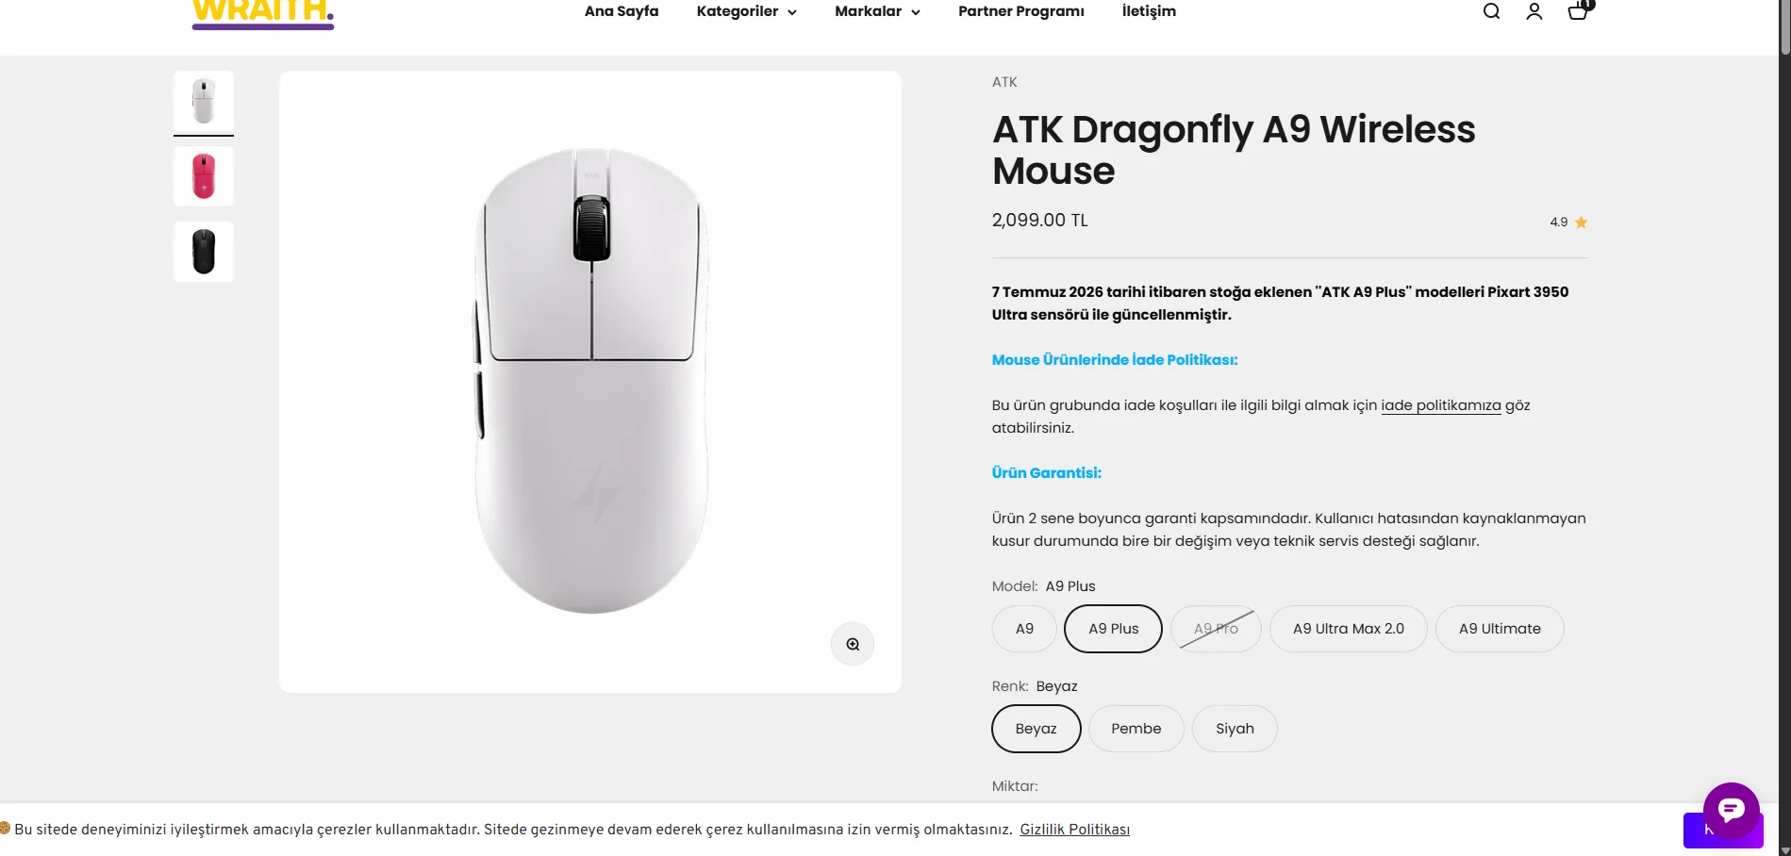1791x856 pixels.
Task: Open the İletişim page
Action: tap(1149, 11)
